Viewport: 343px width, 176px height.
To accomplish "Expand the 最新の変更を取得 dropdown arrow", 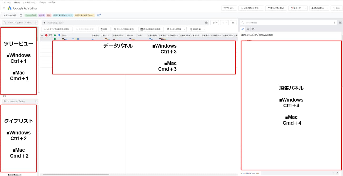I will [x=262, y=8].
